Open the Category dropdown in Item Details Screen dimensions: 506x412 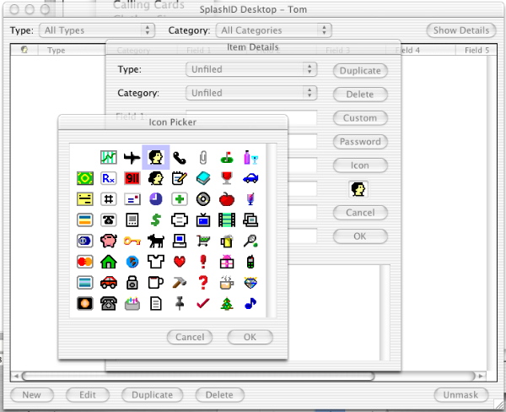[251, 93]
